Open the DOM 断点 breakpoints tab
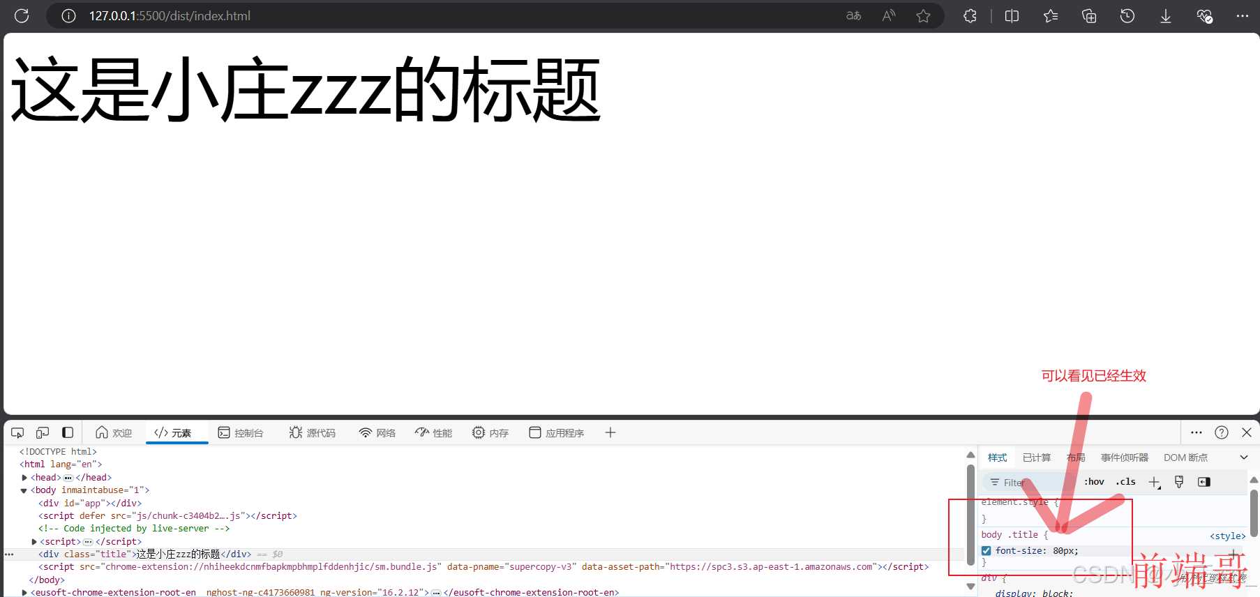 click(1185, 458)
